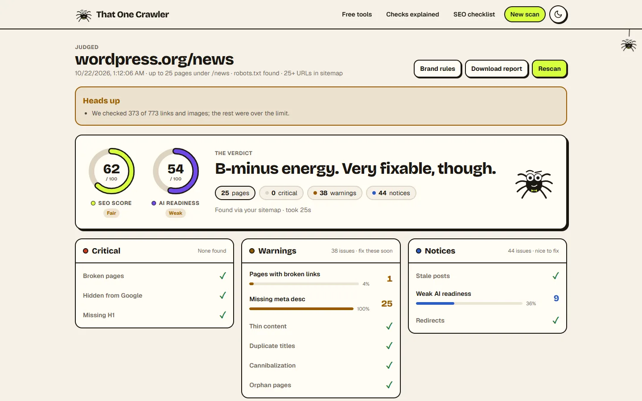Click the Weak AI readiness progress bar
642x401 pixels.
(x=469, y=303)
